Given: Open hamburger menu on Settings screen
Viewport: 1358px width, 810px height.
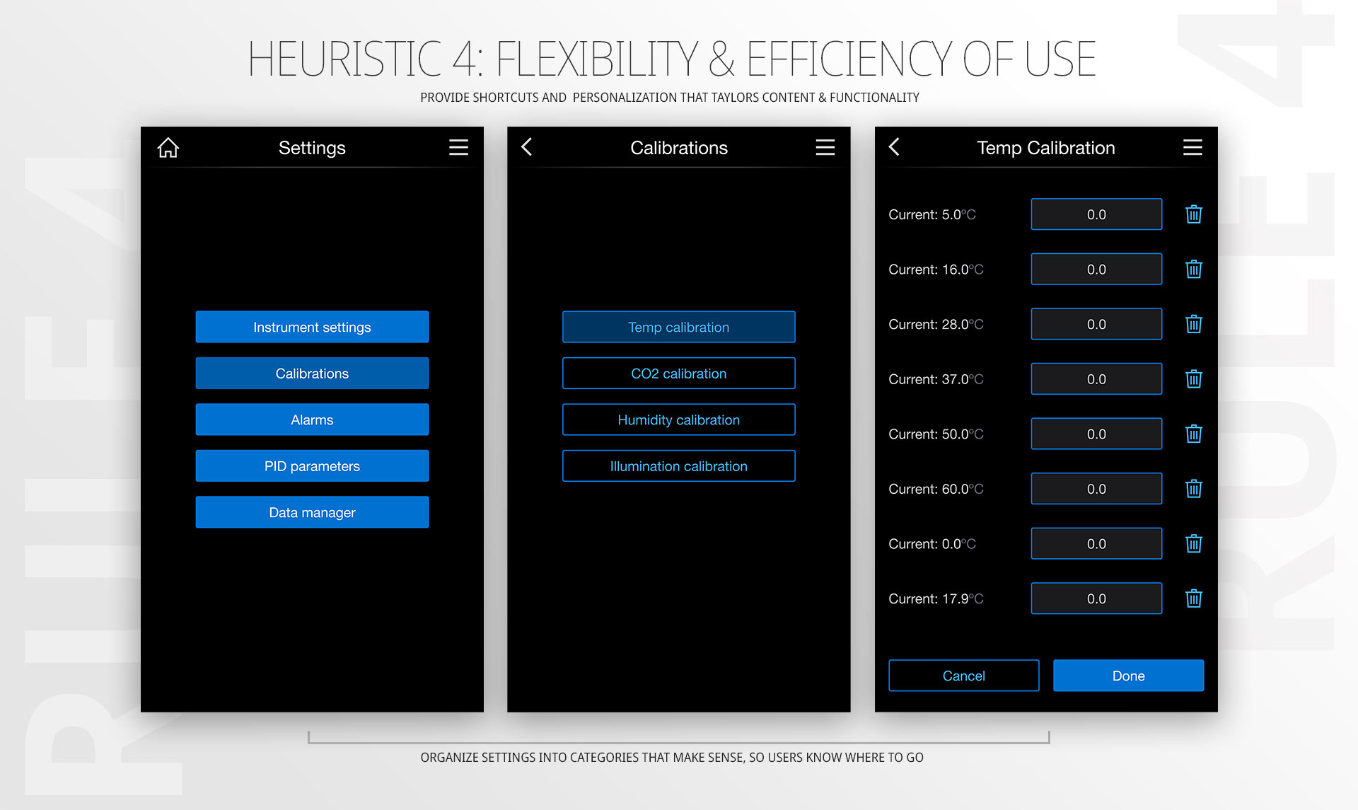Looking at the screenshot, I should [458, 147].
